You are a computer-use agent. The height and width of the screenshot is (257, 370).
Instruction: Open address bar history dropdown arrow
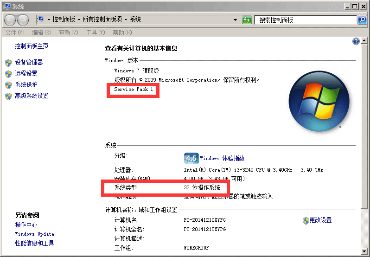235,20
